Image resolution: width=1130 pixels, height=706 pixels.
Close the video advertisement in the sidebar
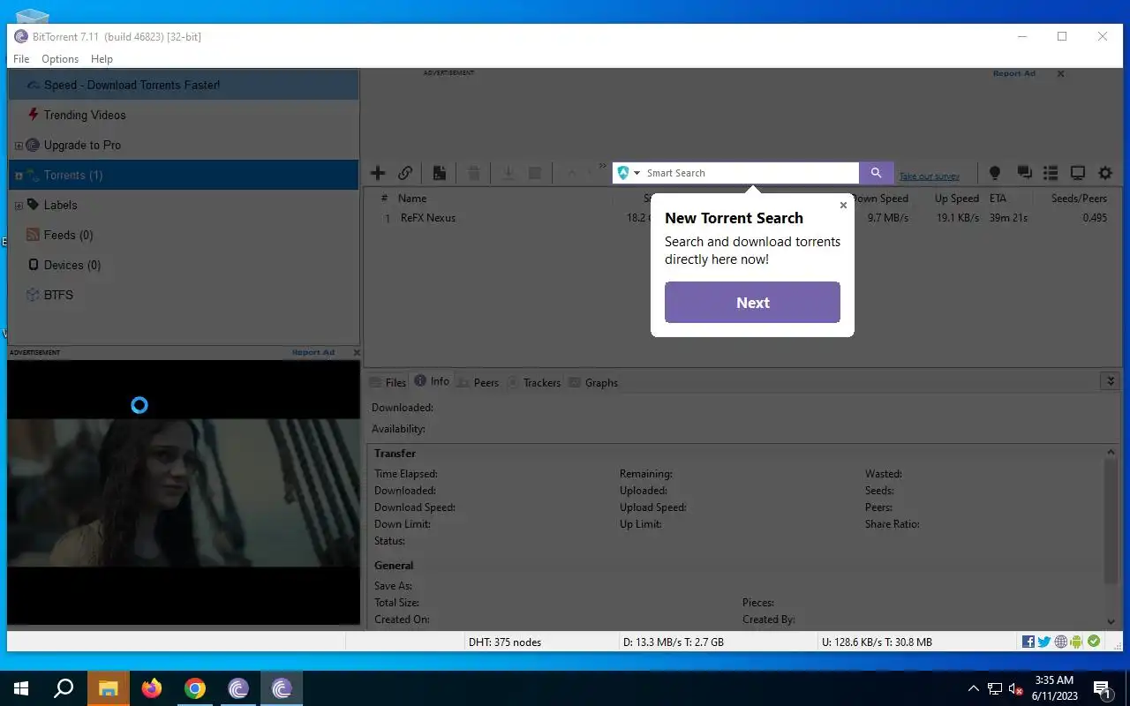357,352
